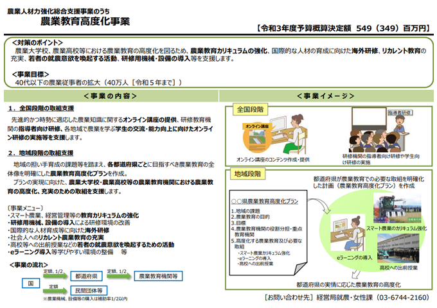Click the 研修用機械、設備の導入 menu line
The width and height of the screenshot is (437, 308).
point(69,223)
